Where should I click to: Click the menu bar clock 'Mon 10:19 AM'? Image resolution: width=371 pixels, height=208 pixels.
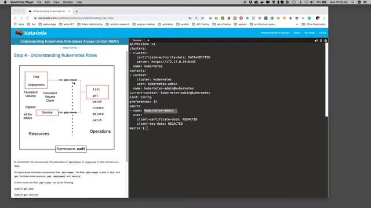tap(339, 2)
